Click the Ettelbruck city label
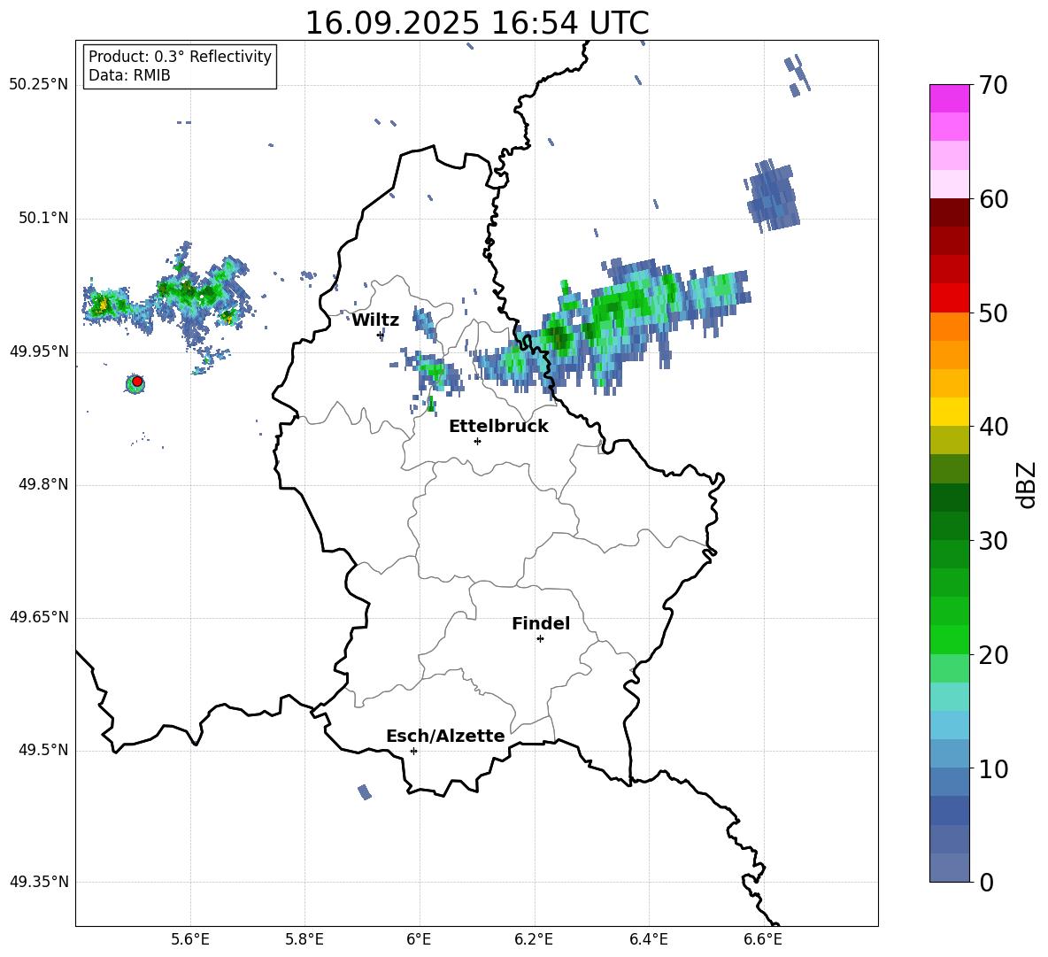The height and width of the screenshot is (957, 1048). tap(498, 427)
